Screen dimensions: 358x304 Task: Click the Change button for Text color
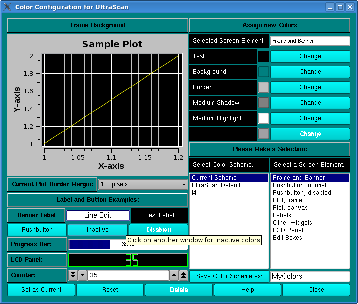pyautogui.click(x=310, y=56)
